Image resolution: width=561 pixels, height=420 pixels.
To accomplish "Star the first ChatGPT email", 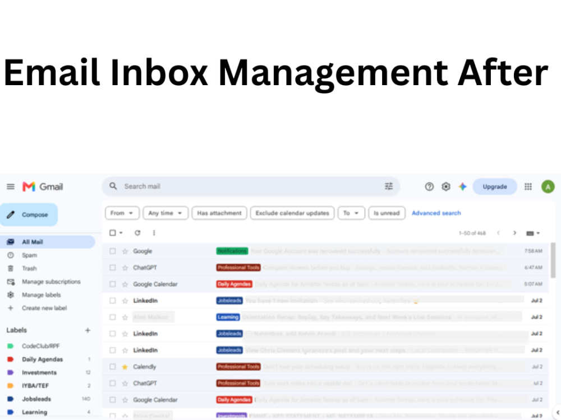I will pos(125,268).
